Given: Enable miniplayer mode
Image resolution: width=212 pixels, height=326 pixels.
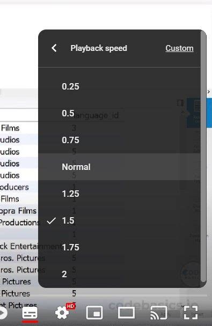Looking at the screenshot, I should click(x=94, y=313).
